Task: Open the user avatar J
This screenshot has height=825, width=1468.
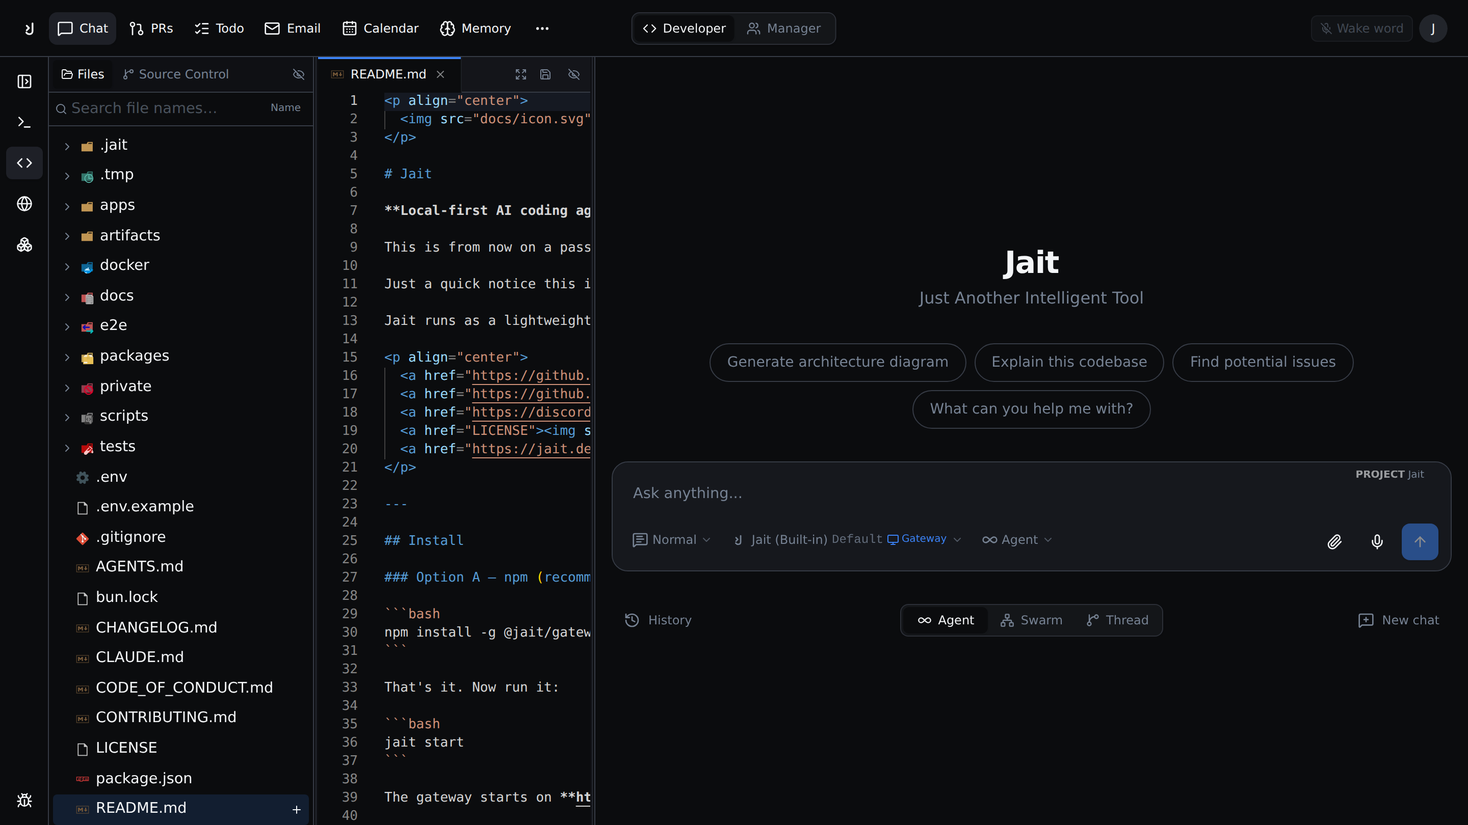Action: click(1433, 29)
